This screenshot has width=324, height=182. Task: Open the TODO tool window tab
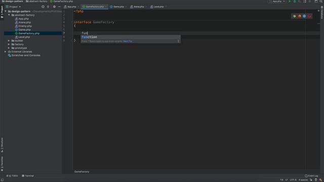coord(12,176)
